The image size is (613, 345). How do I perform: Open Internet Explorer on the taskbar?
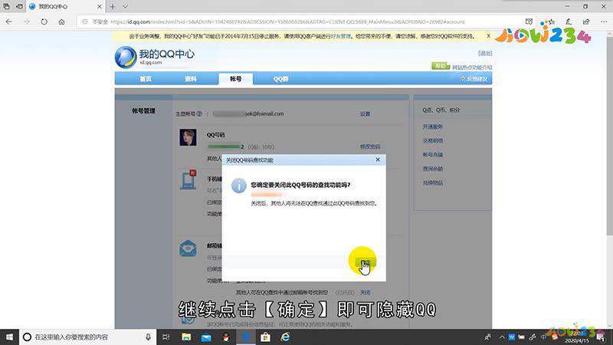click(285, 337)
